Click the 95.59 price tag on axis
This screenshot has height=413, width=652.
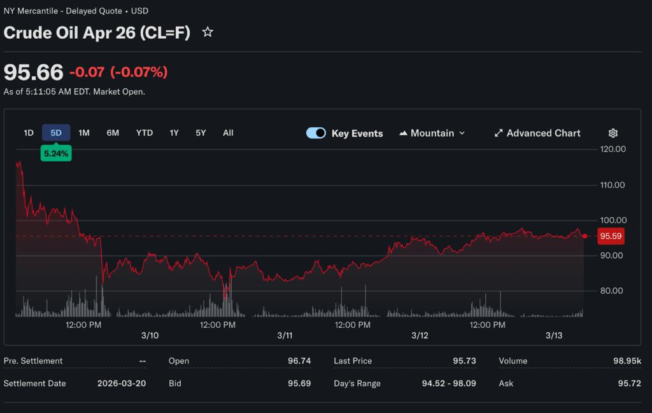coord(610,236)
